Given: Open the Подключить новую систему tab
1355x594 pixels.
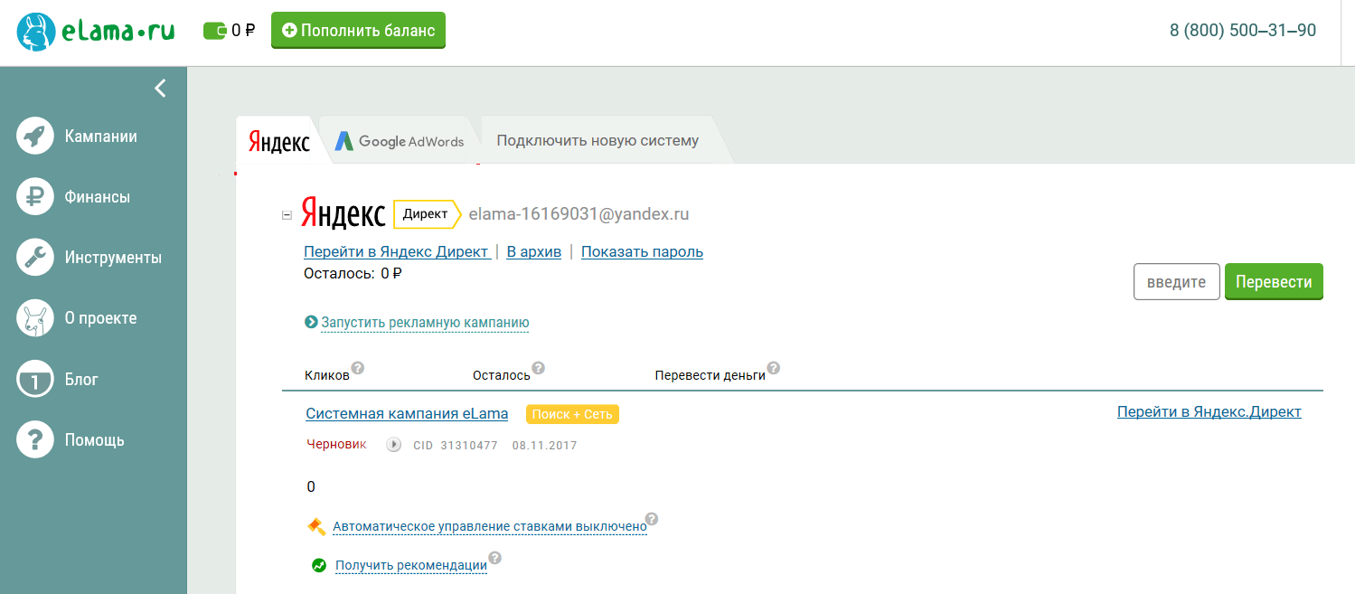Looking at the screenshot, I should [x=597, y=140].
